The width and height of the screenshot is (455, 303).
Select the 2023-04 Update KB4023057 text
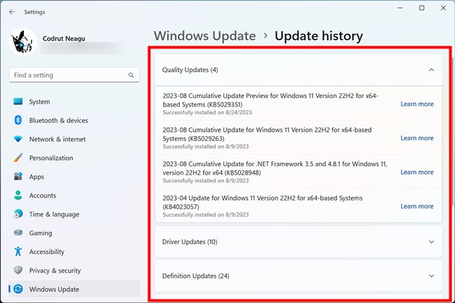coord(263,203)
